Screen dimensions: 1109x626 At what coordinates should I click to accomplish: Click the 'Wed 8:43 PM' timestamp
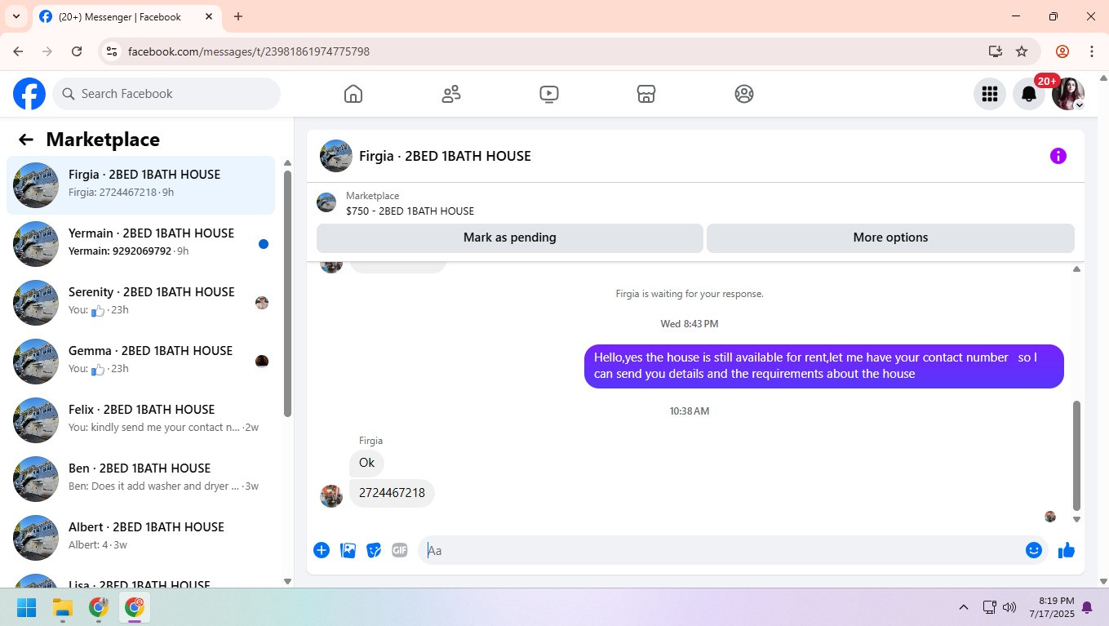tap(690, 324)
